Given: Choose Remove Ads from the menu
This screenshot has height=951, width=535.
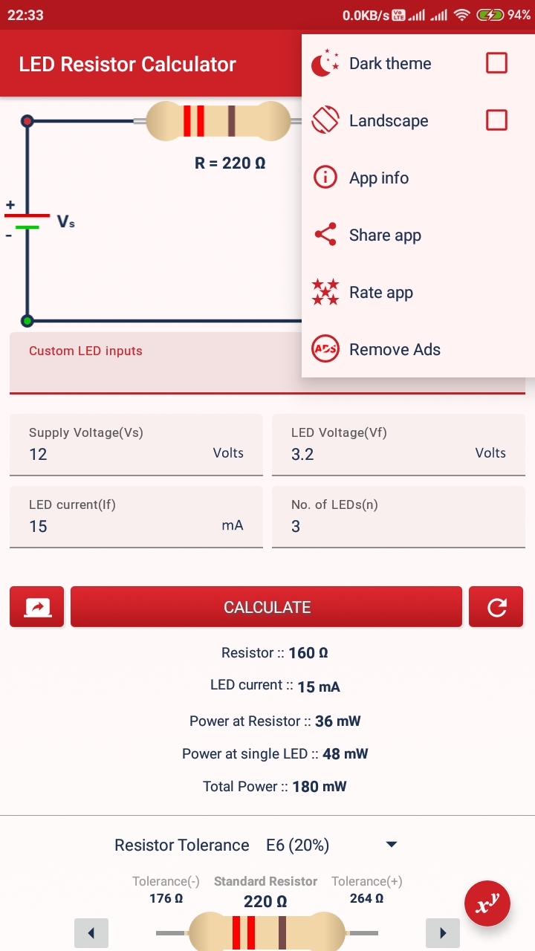Looking at the screenshot, I should pyautogui.click(x=395, y=349).
